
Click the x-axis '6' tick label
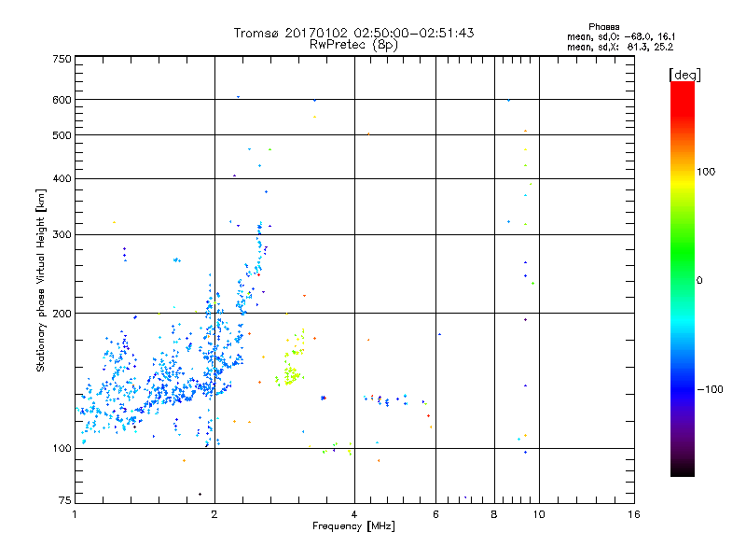pos(435,514)
